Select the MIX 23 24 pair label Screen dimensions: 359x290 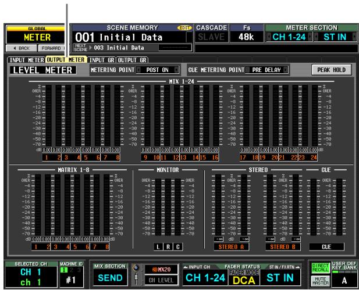coord(308,157)
